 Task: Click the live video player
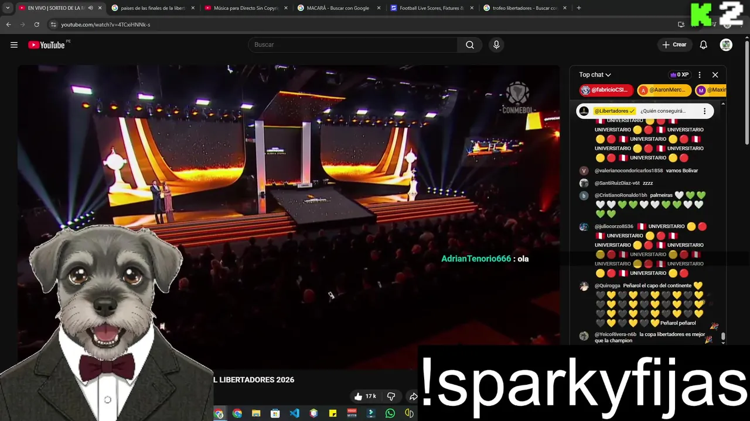pyautogui.click(x=288, y=216)
